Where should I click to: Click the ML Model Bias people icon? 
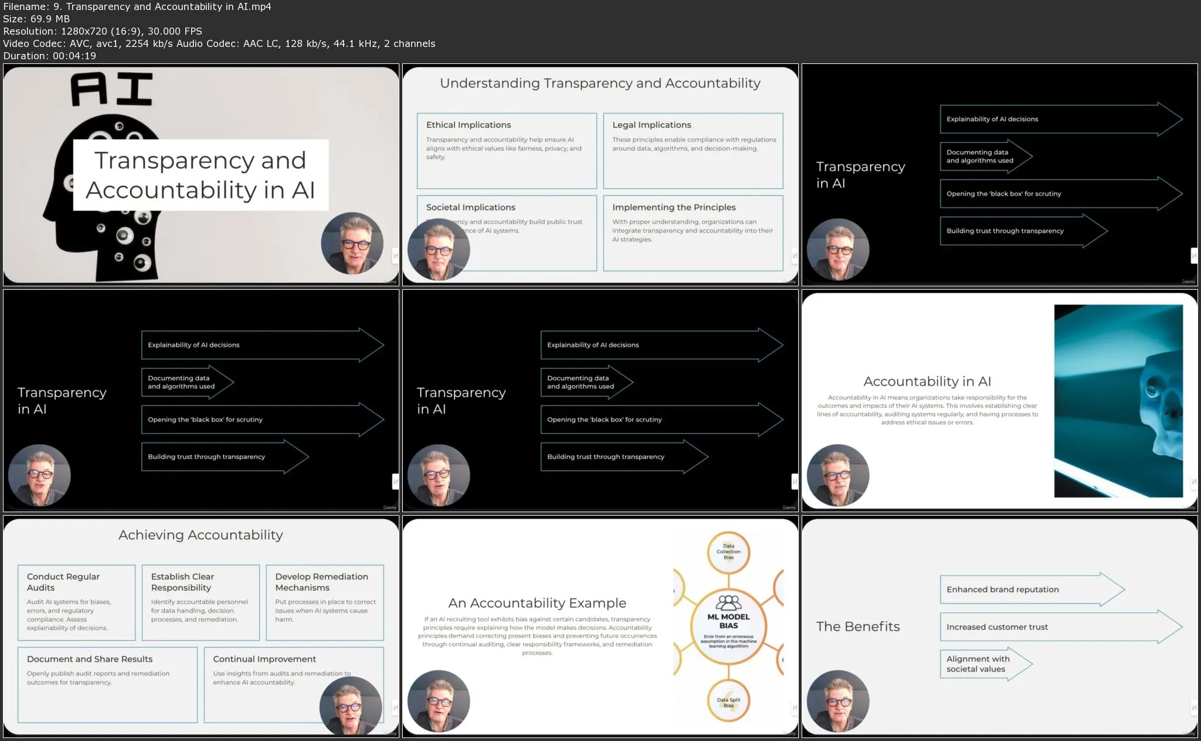728,603
